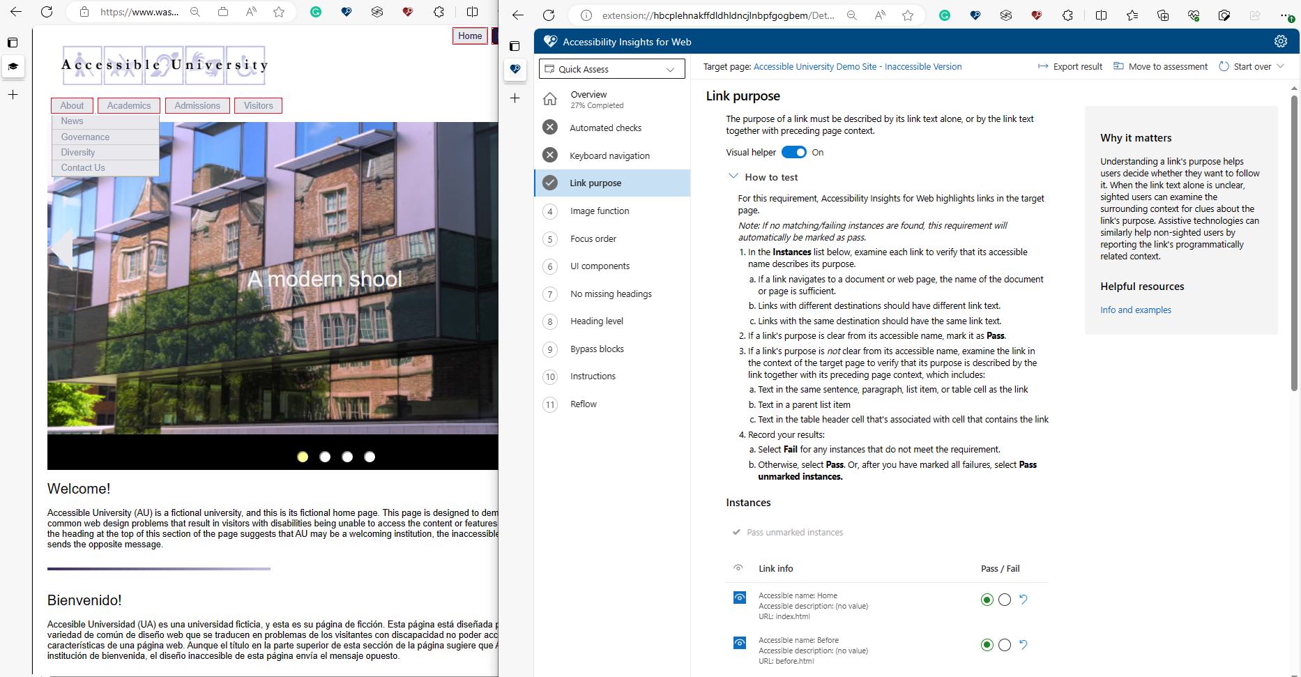Open the Start over dropdown
The width and height of the screenshot is (1301, 677).
[1251, 66]
